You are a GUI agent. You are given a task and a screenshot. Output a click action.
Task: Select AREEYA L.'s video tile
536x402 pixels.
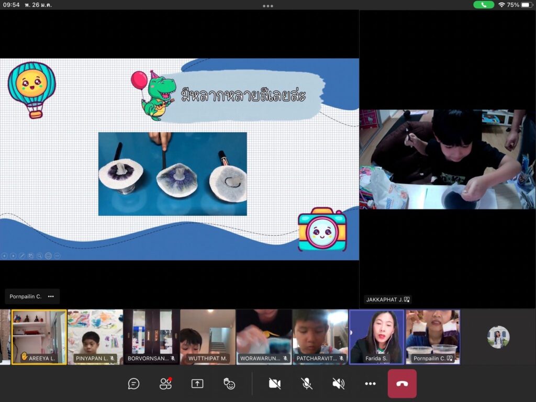(x=39, y=337)
